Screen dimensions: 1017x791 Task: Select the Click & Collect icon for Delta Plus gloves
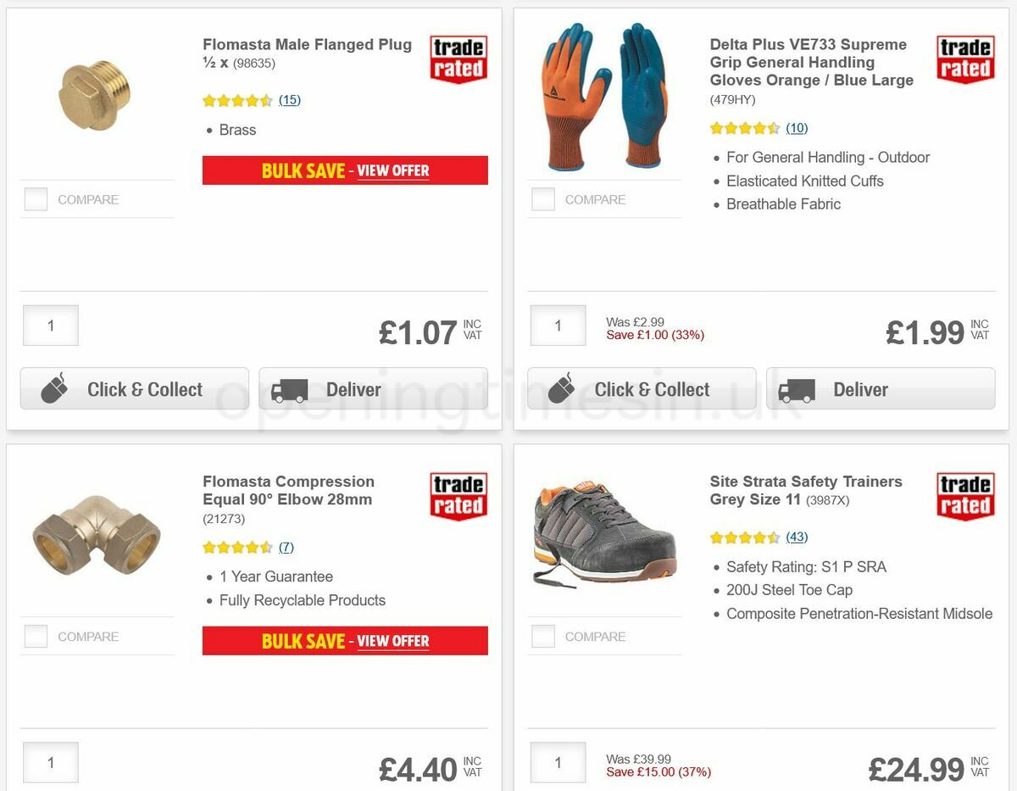click(x=560, y=388)
